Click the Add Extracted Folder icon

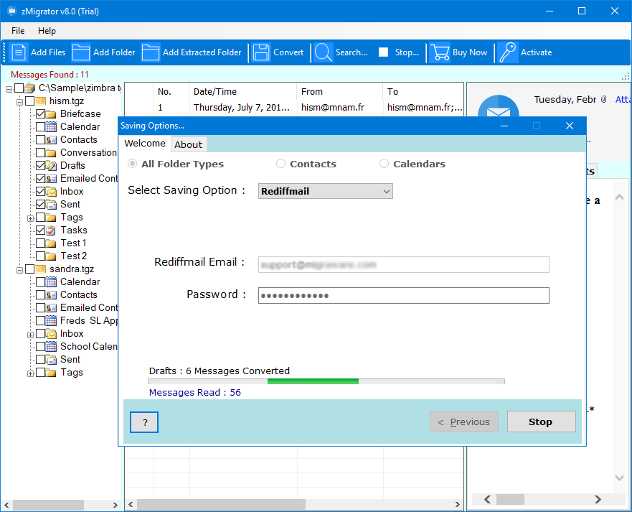click(151, 52)
